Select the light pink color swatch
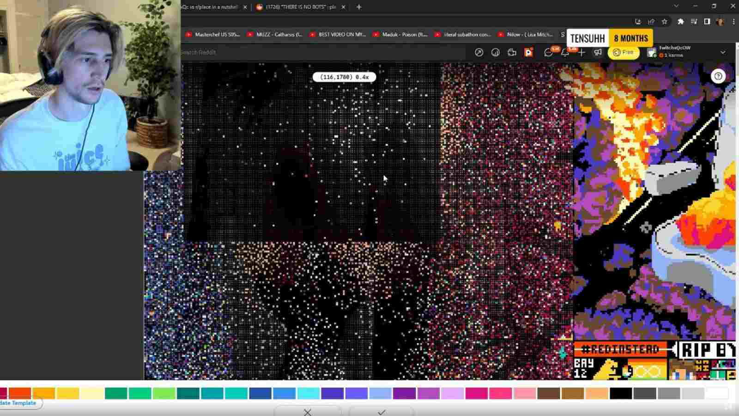The height and width of the screenshot is (416, 739). tap(524, 393)
